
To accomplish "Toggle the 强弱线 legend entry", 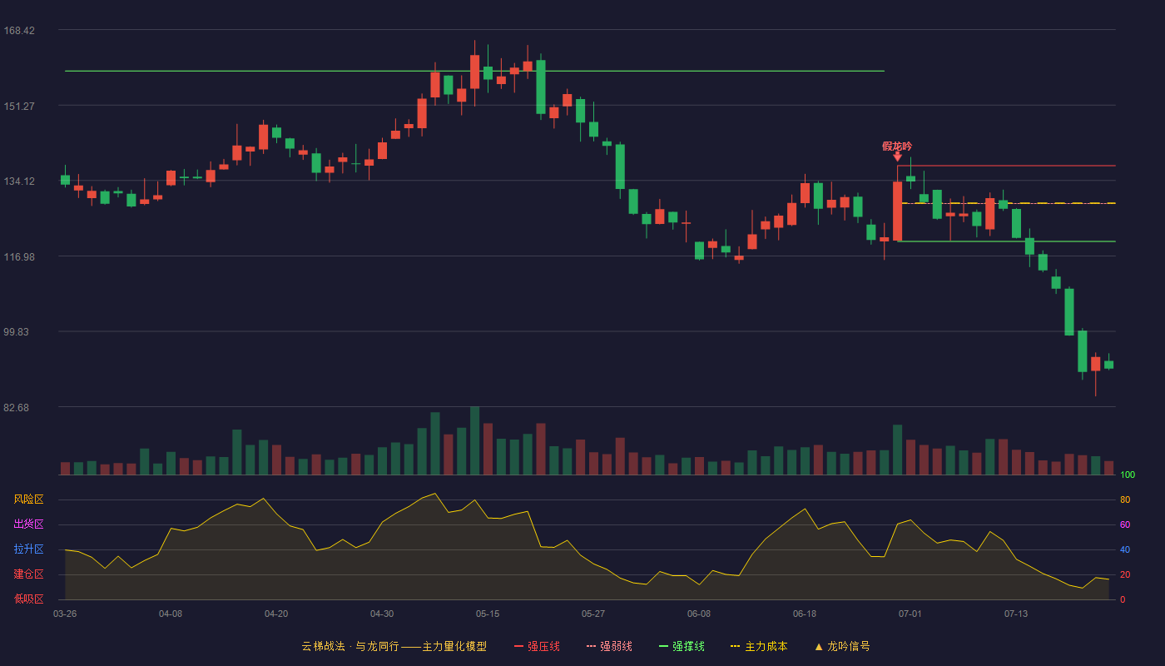I will click(609, 646).
